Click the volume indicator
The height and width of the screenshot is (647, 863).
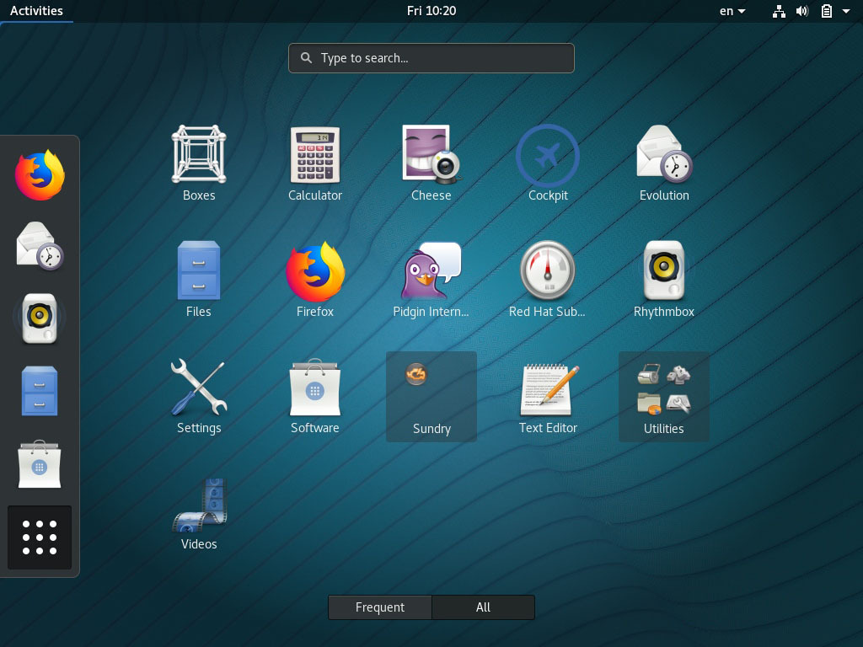pos(801,11)
